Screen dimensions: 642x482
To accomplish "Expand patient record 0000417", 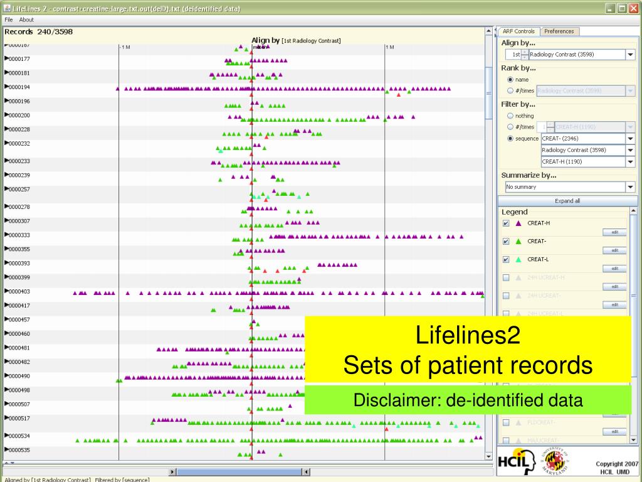I will 6,306.
